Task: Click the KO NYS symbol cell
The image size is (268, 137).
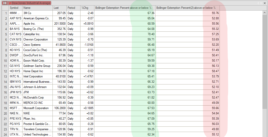Action: tap(16, 50)
